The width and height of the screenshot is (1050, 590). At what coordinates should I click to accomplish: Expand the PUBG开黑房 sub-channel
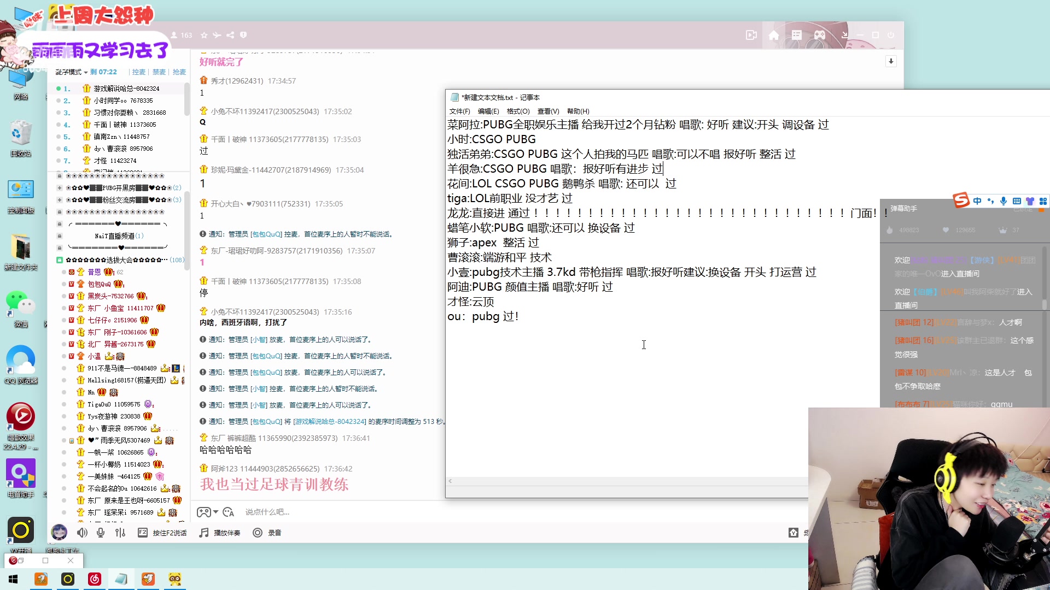coord(60,188)
